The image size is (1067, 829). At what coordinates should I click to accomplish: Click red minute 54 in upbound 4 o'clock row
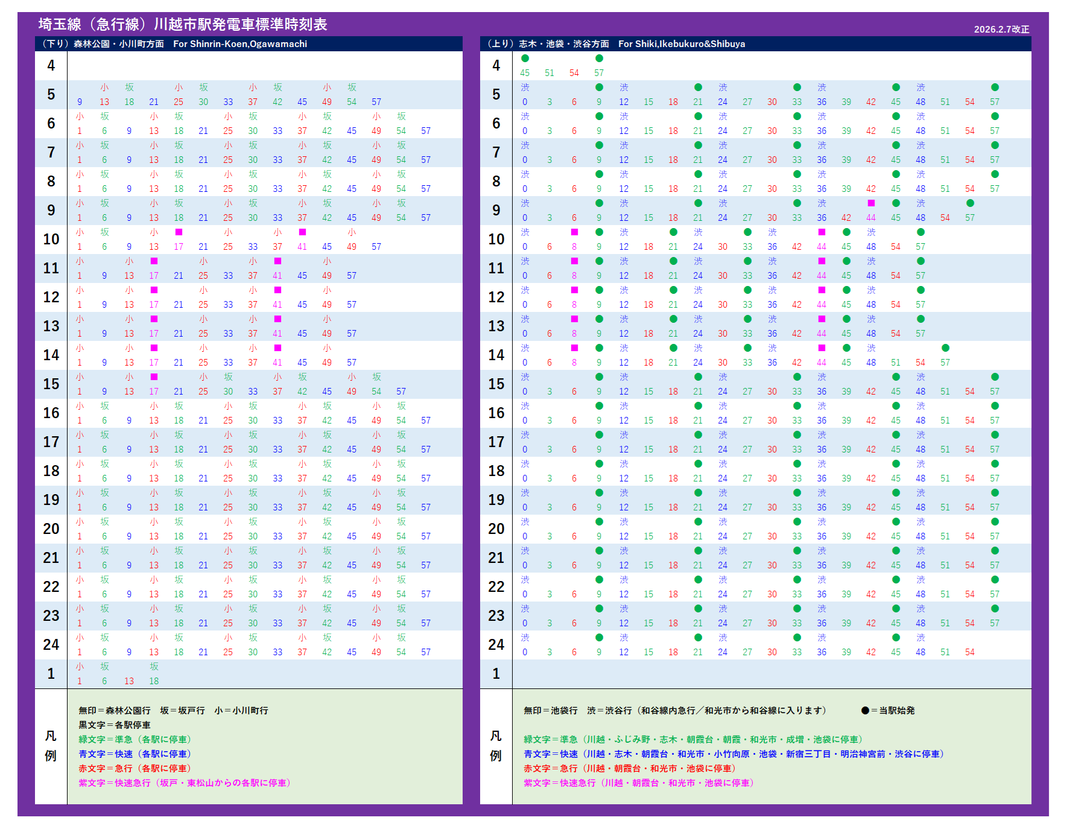[574, 73]
